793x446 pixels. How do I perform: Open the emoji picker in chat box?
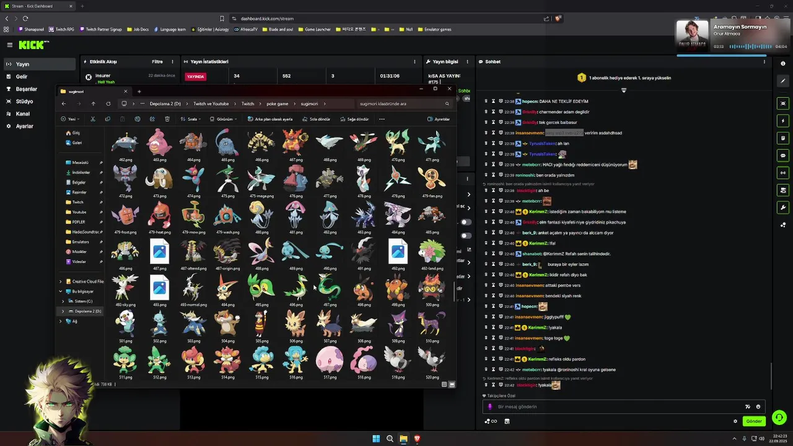pos(758,406)
